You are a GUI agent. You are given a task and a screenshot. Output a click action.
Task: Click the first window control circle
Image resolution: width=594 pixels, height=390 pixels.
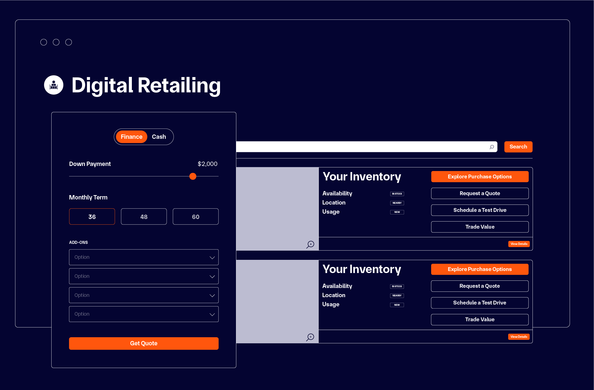(43, 42)
